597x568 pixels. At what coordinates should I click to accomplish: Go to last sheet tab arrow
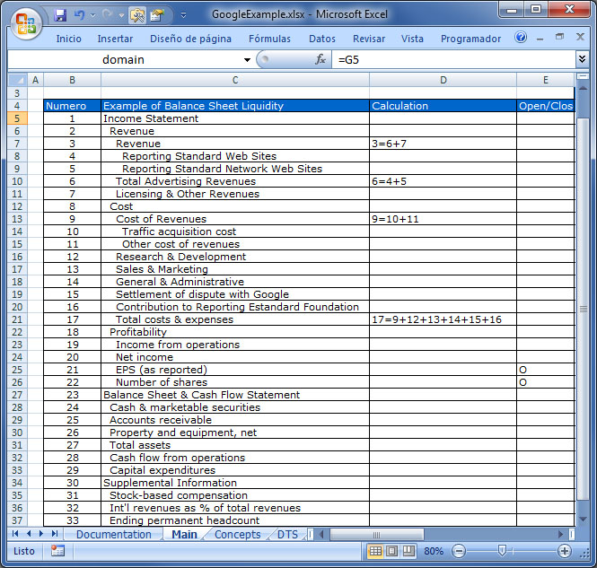click(55, 534)
